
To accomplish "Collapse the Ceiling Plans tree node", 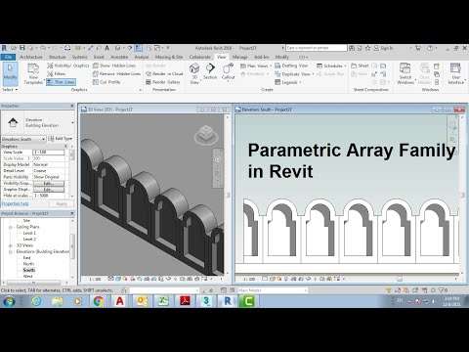I will pos(11,227).
